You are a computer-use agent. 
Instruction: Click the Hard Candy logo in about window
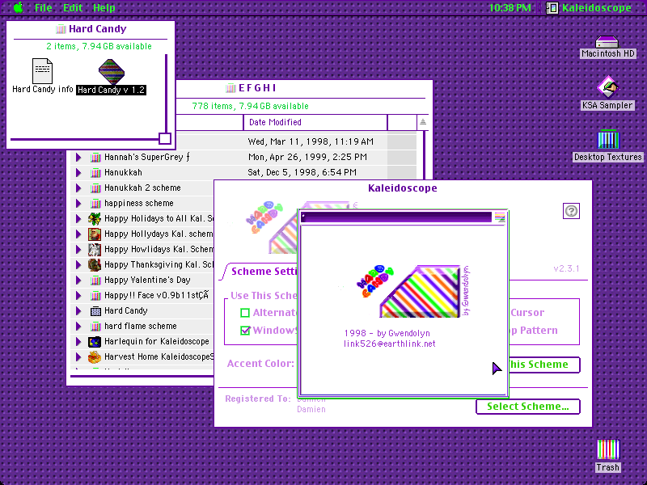click(x=412, y=292)
